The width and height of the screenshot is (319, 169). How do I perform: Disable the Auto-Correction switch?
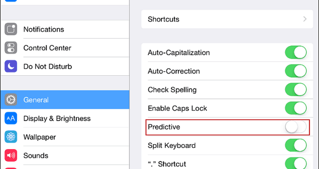[x=296, y=71]
